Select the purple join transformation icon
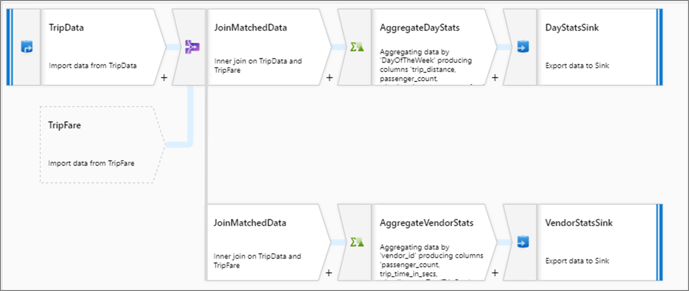 (x=191, y=47)
